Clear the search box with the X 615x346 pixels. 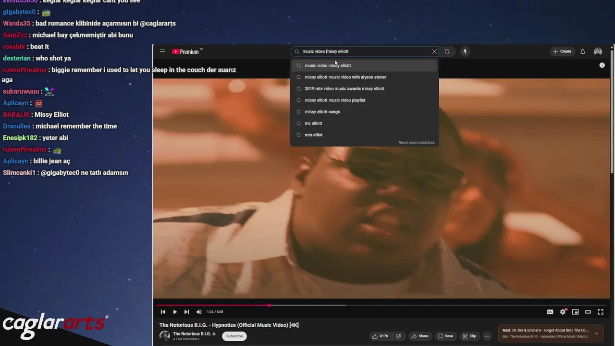pyautogui.click(x=434, y=51)
